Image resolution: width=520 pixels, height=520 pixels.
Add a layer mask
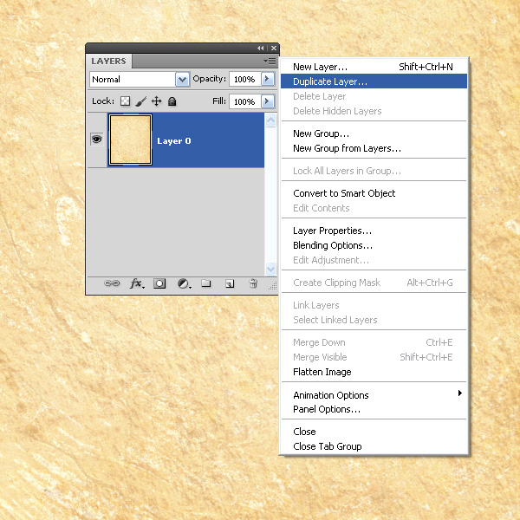pos(159,284)
